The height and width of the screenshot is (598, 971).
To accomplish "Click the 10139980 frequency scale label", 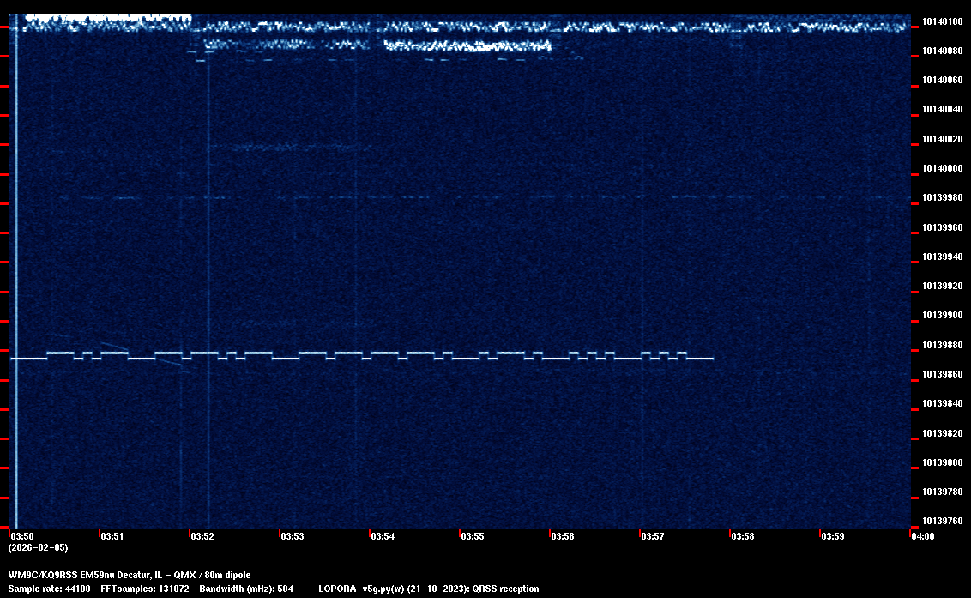I will pyautogui.click(x=940, y=198).
